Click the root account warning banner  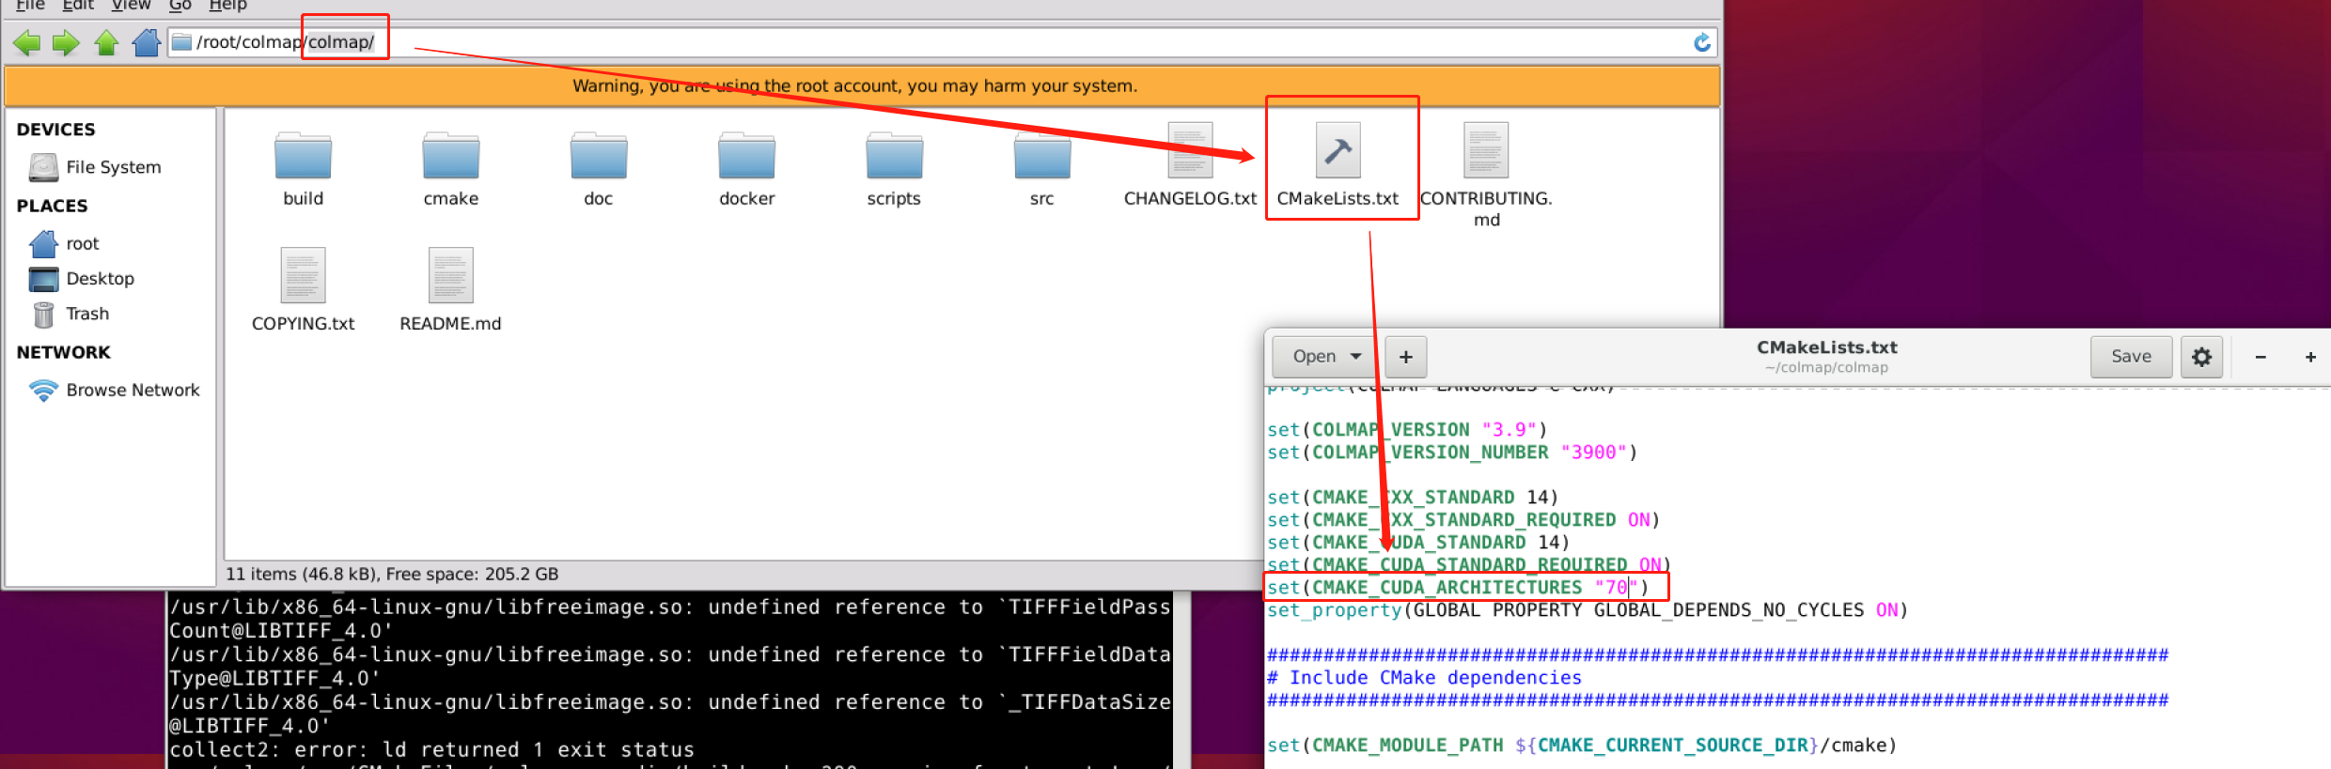tap(862, 86)
